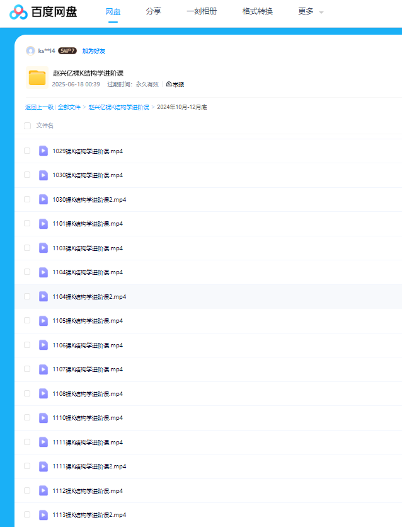Open the 格式转换 tab
Image resolution: width=402 pixels, height=527 pixels.
click(257, 11)
